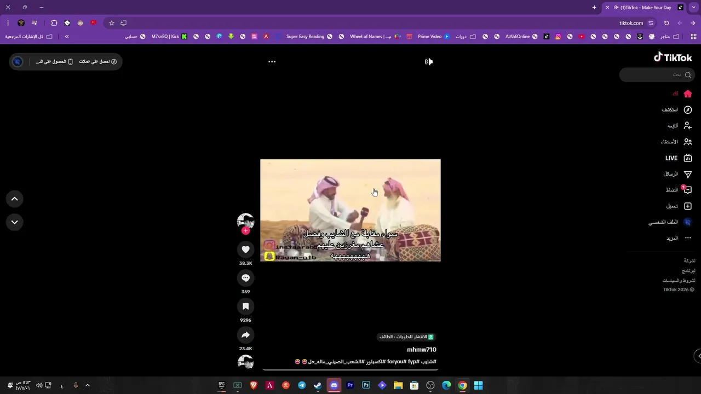
Task: Go to next video with down chevron
Action: [14, 222]
